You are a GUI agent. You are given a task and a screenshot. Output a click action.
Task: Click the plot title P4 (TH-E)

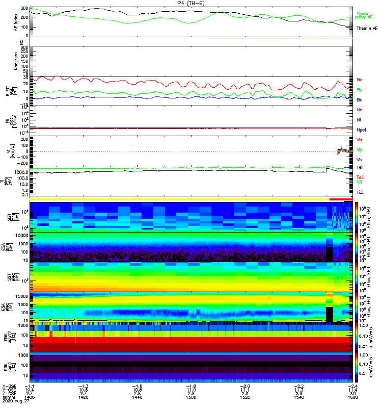click(x=191, y=3)
